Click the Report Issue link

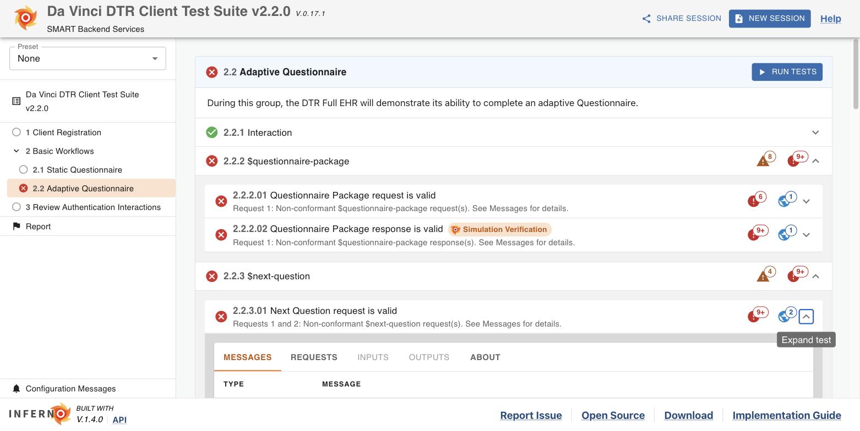[x=531, y=416]
